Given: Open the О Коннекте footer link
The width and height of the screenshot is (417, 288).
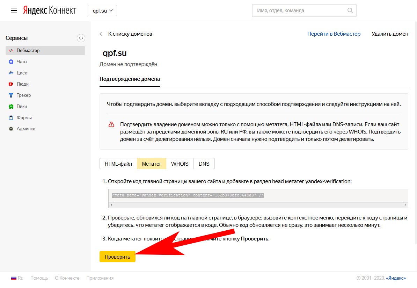Looking at the screenshot, I should coord(67,278).
